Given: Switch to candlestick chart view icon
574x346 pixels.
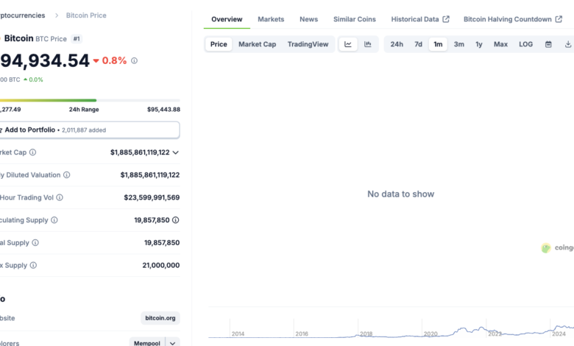Looking at the screenshot, I should pos(367,44).
